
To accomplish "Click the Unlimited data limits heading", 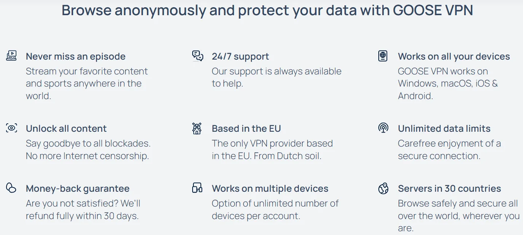I will pos(444,129).
